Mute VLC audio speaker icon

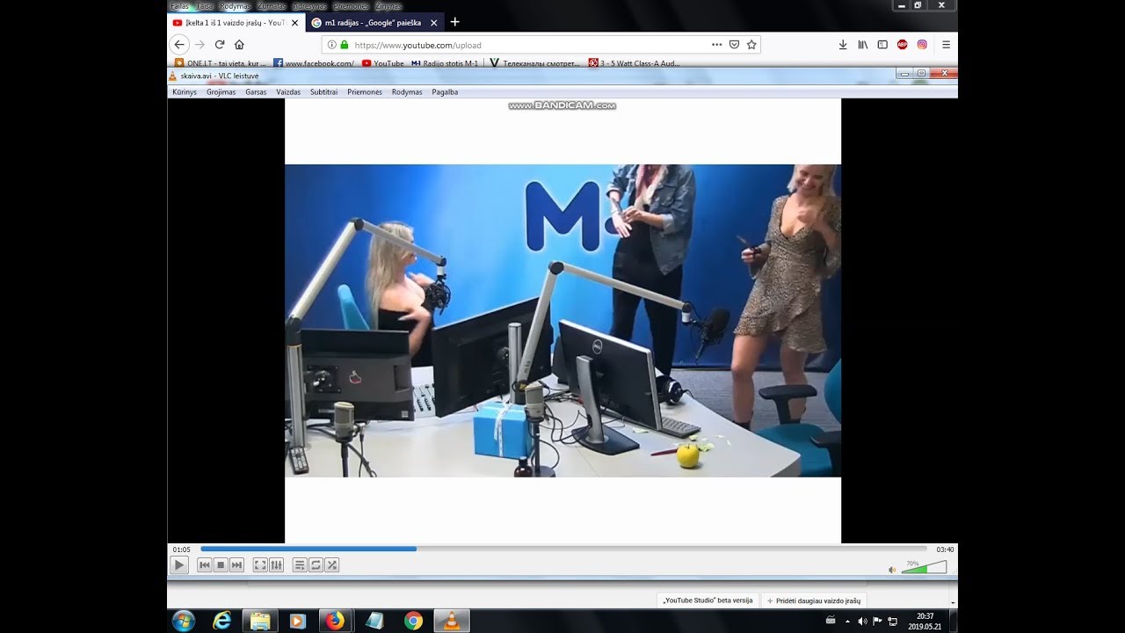892,570
